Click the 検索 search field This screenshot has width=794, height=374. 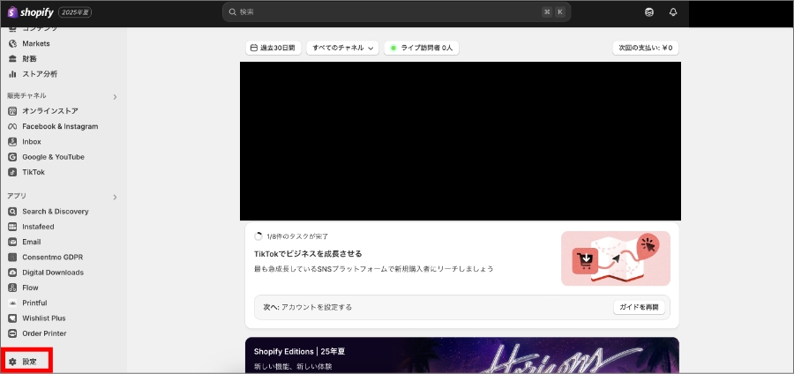pos(396,11)
